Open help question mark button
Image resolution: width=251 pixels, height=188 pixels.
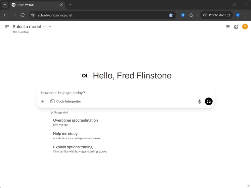click(248, 186)
